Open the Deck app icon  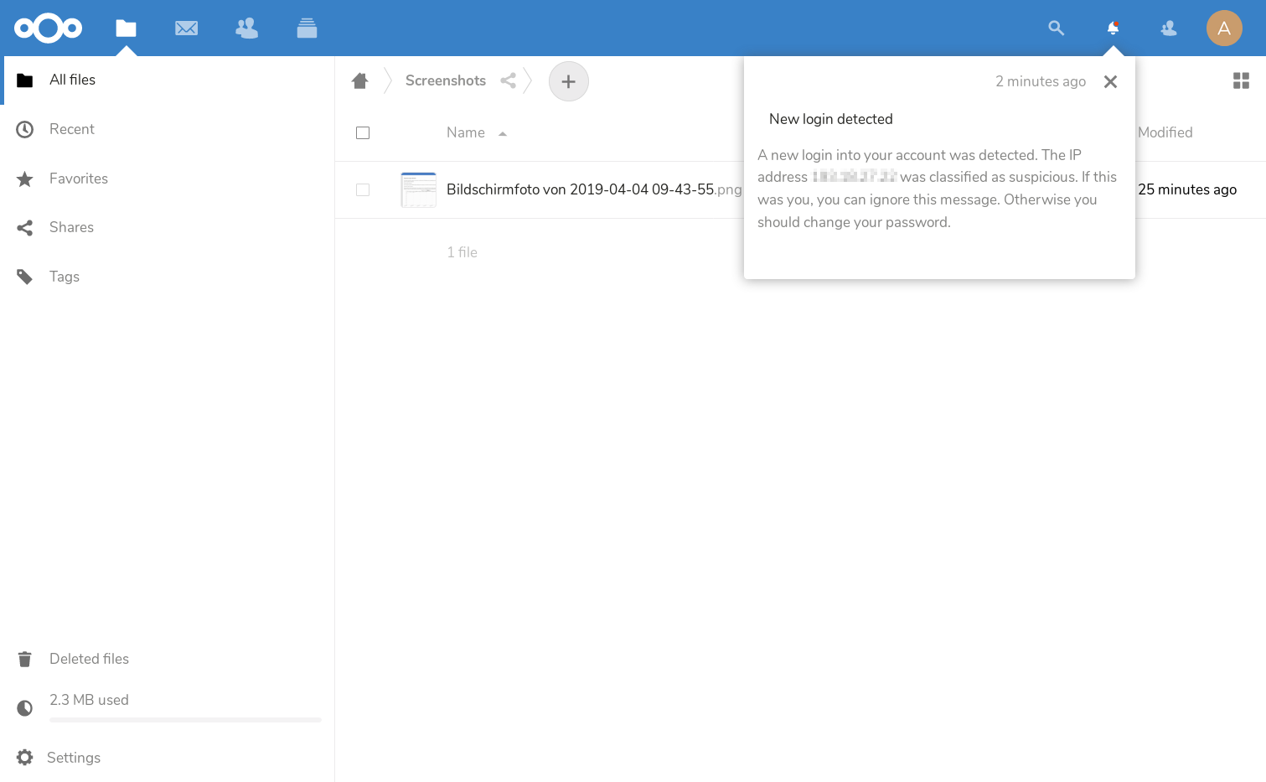(307, 28)
